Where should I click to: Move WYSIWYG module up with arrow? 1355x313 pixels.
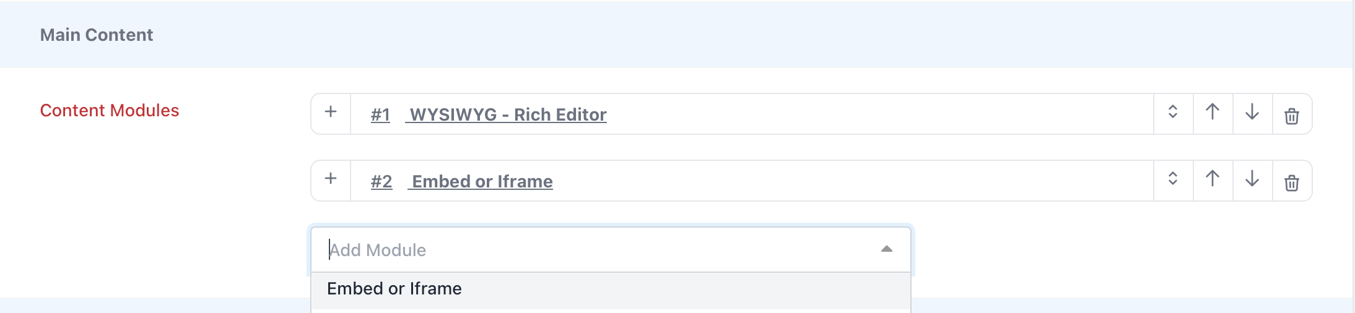[x=1213, y=113]
